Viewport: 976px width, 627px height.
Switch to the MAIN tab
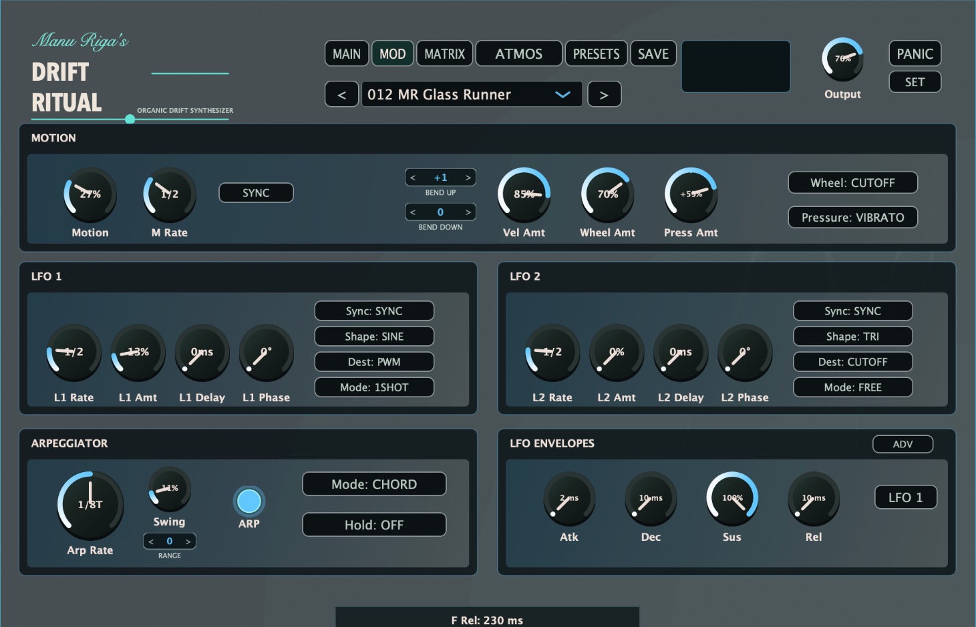[347, 54]
